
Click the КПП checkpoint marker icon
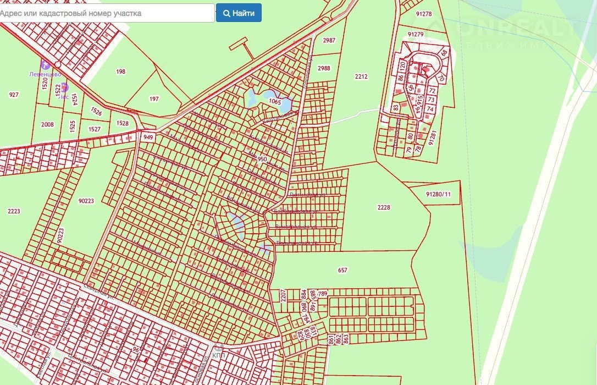coord(219,348)
